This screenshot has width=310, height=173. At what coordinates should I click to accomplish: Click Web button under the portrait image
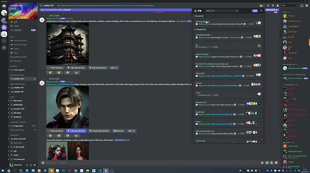[131, 131]
